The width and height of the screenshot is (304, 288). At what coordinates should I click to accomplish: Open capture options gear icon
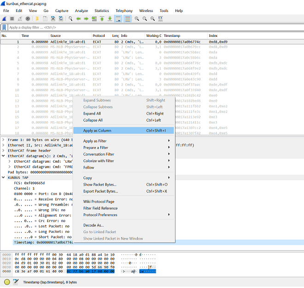tap(28, 19)
